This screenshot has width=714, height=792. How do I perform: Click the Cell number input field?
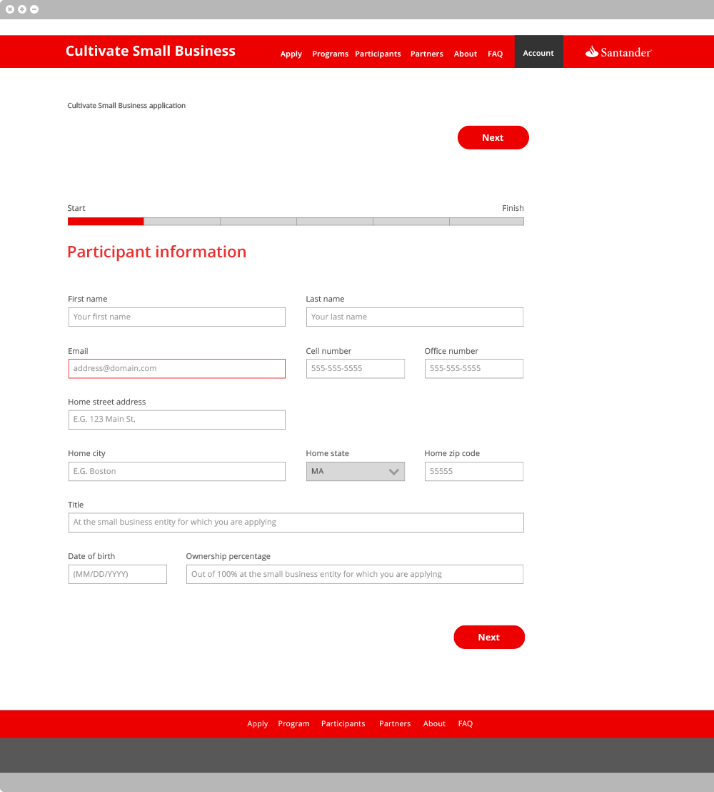tap(355, 368)
